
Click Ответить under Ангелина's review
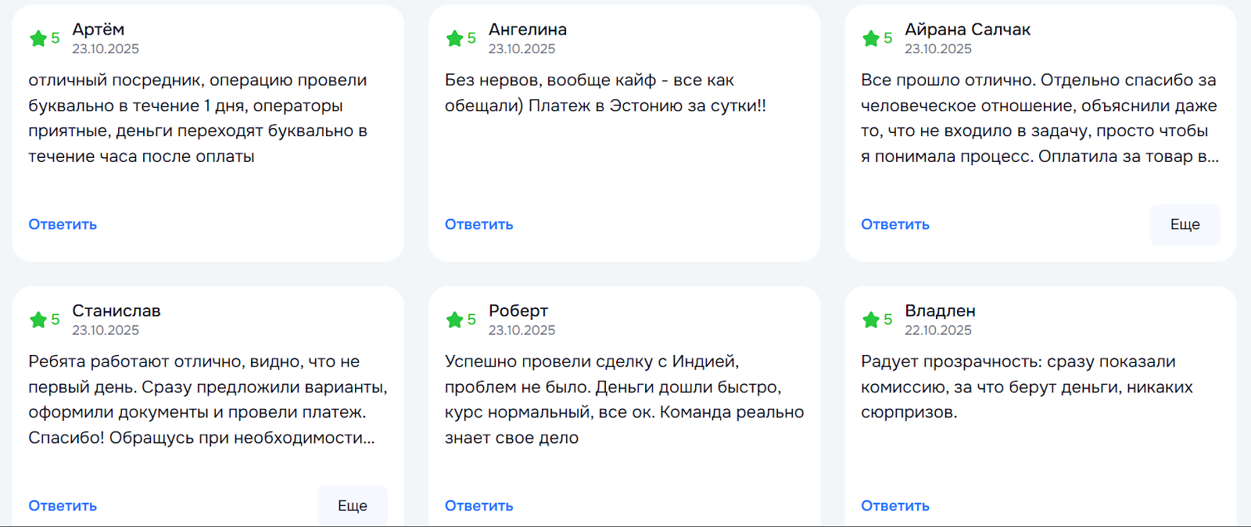pyautogui.click(x=479, y=224)
